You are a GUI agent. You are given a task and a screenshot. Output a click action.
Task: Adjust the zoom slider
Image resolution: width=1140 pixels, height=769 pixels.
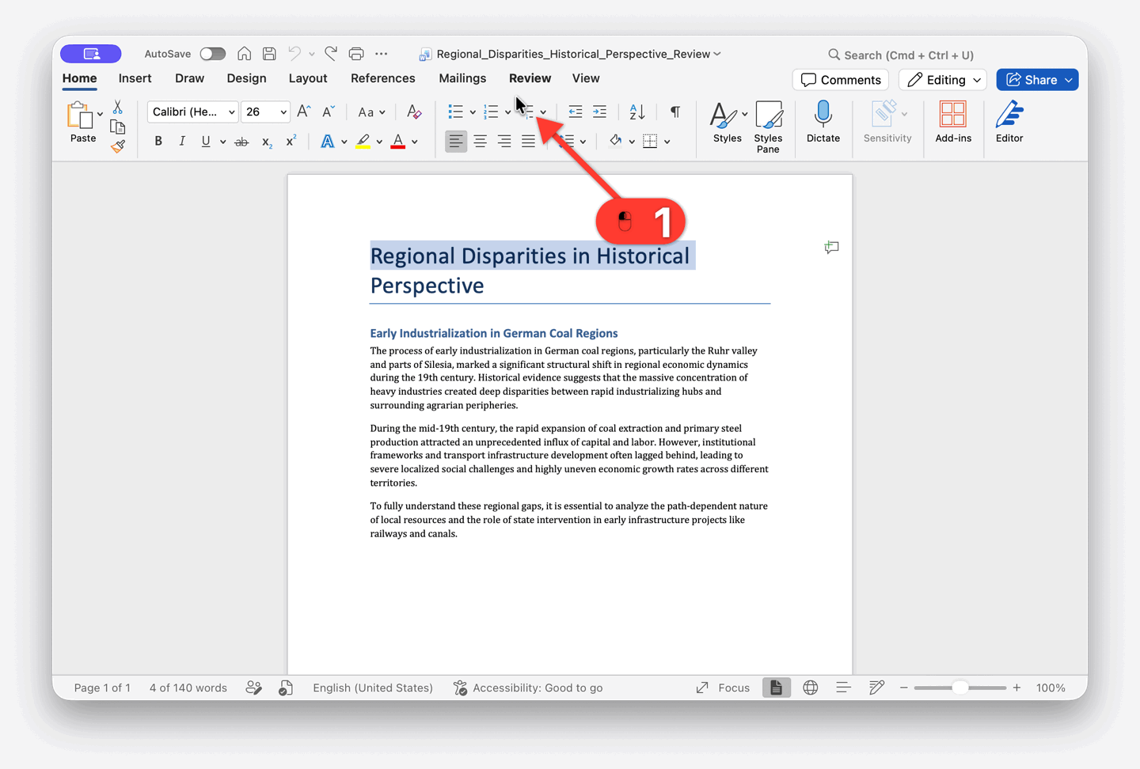(959, 688)
